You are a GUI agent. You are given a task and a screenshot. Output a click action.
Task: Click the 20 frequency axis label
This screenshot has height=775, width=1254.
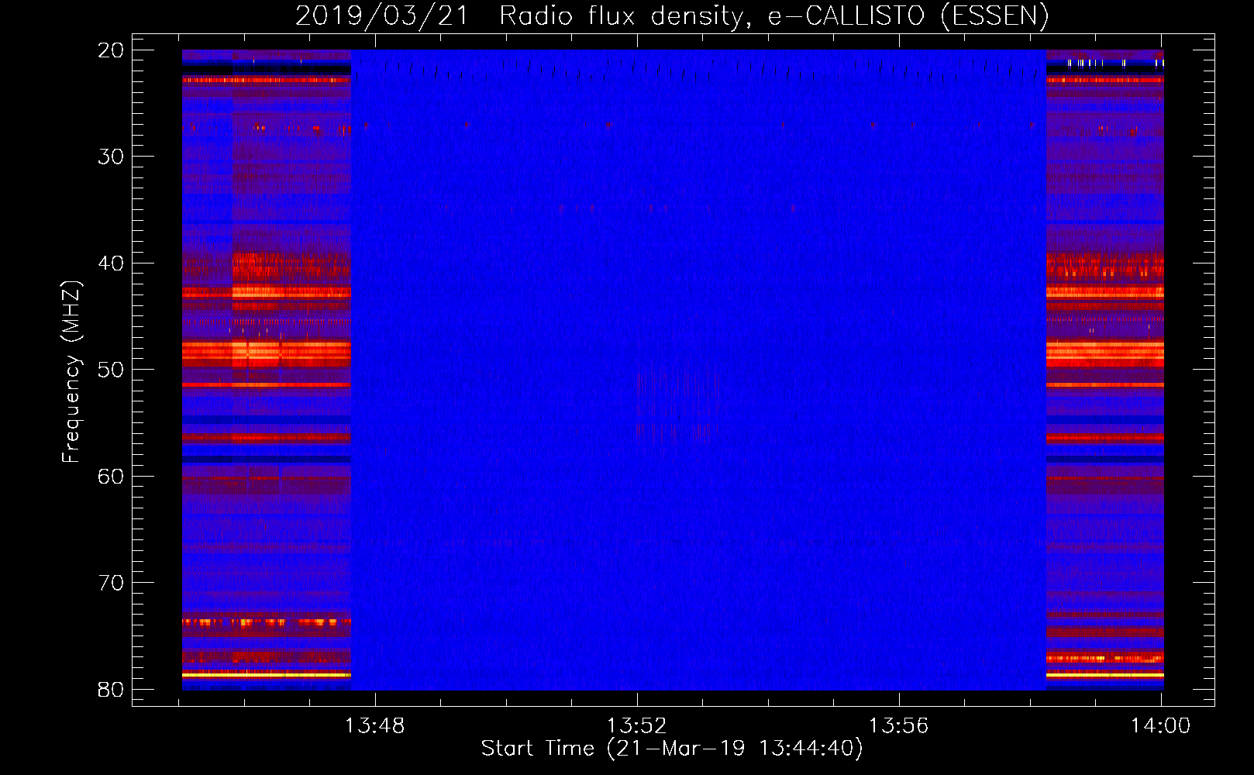click(x=111, y=50)
